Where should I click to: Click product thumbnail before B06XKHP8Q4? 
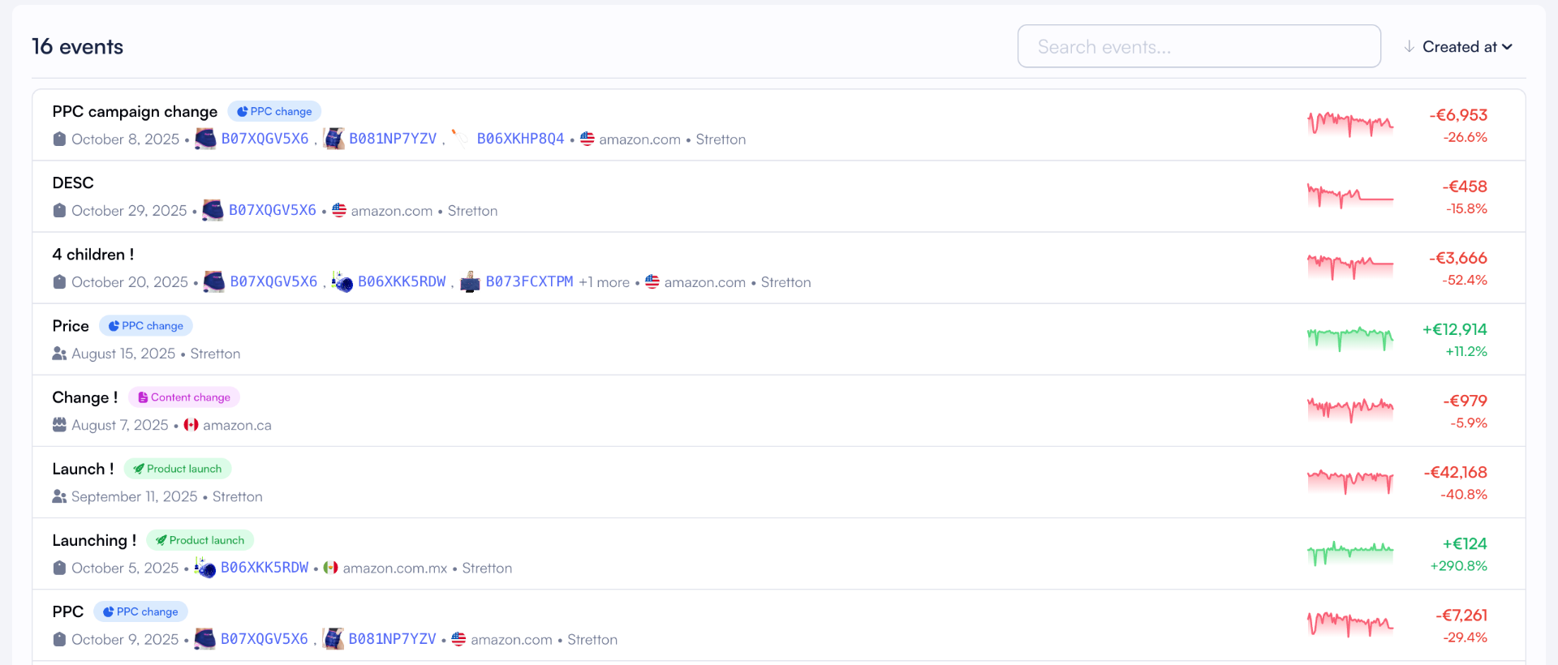[x=460, y=139]
